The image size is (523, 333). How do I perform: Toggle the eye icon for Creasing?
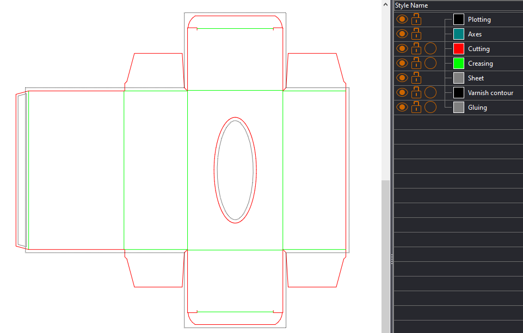402,63
